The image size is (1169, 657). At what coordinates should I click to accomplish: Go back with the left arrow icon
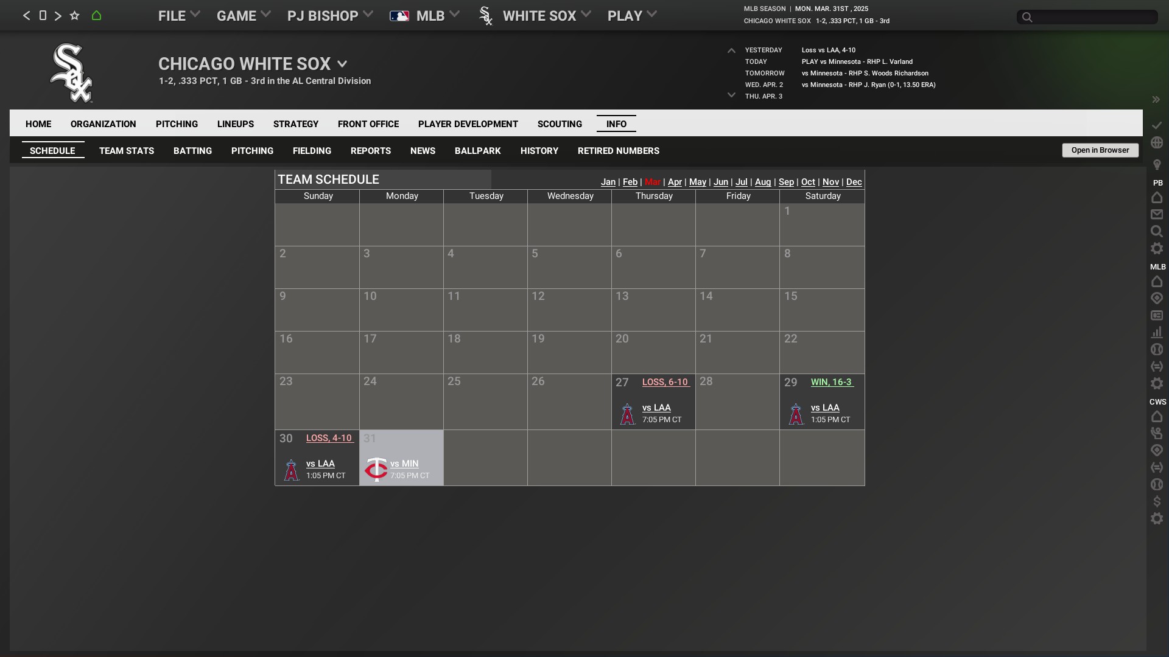tap(26, 16)
